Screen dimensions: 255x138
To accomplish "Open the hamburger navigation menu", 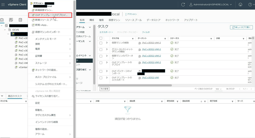I will coord(3,4).
